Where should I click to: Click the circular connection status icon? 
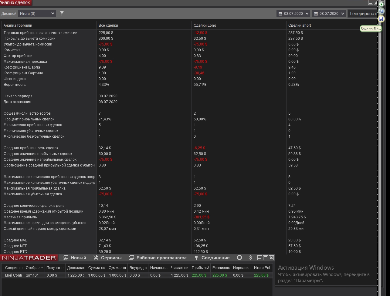(x=239, y=258)
